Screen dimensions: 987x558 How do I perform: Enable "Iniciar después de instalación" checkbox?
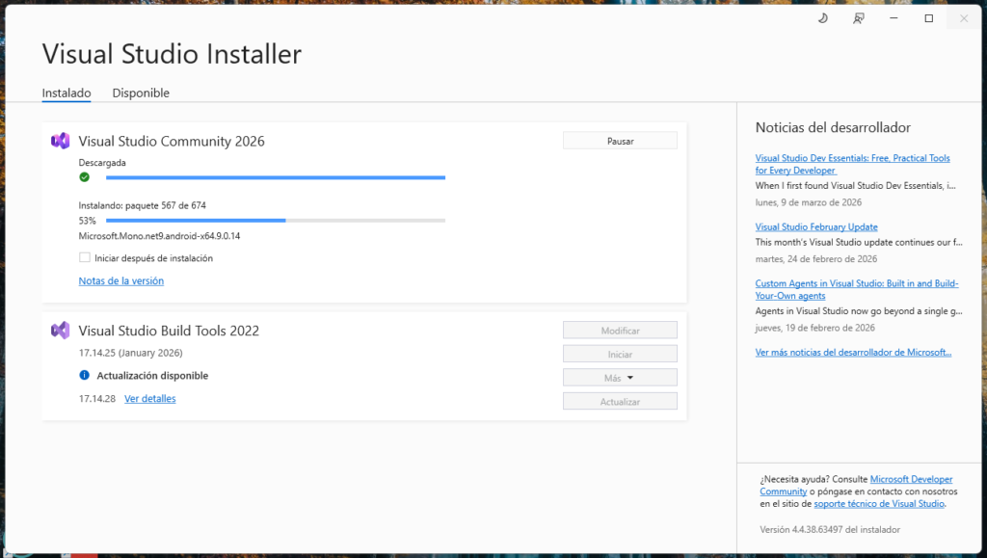click(85, 258)
